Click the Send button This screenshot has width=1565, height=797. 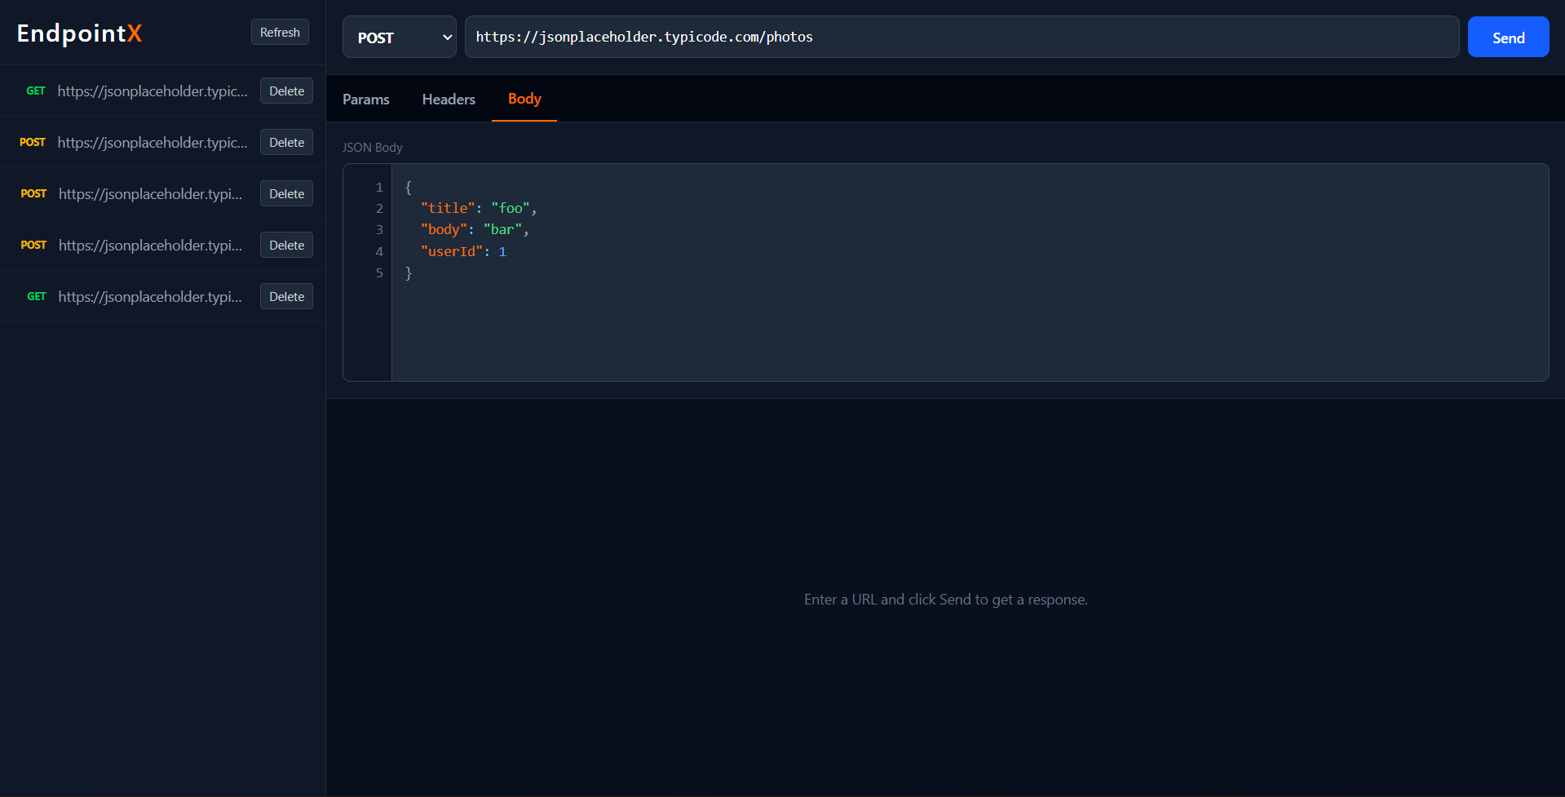(1507, 37)
